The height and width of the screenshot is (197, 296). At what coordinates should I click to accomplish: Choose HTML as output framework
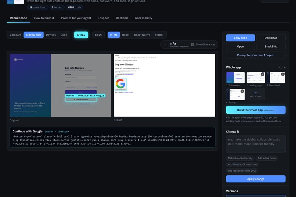coord(113,35)
